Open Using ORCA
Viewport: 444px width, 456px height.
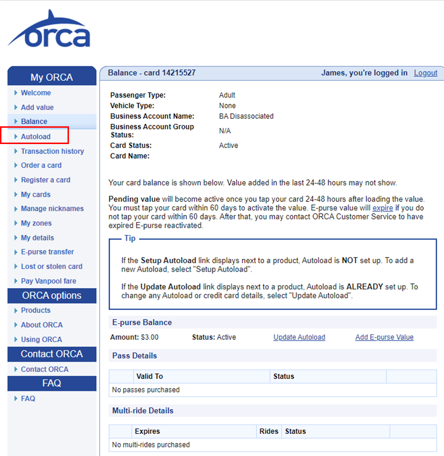(x=42, y=339)
